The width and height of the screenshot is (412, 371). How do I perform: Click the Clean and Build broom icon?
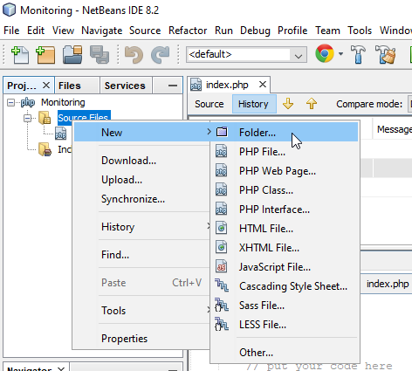[385, 54]
